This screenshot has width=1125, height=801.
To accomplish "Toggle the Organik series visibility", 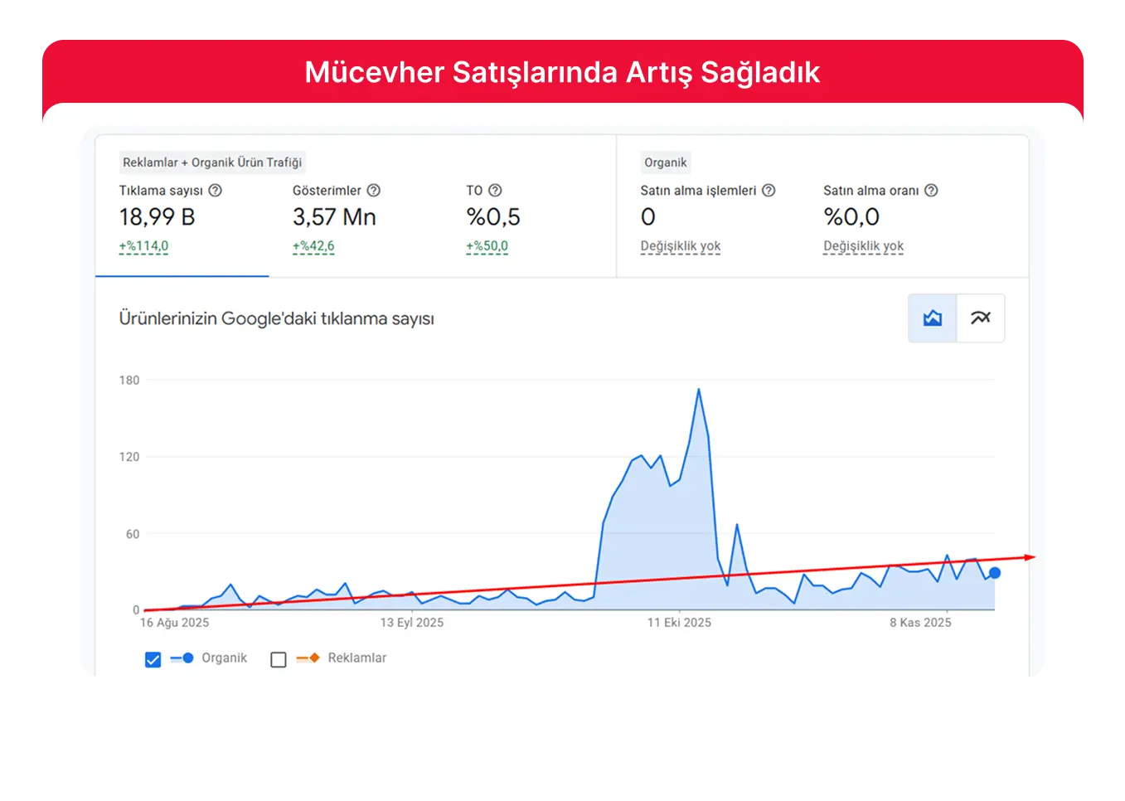I will coord(153,658).
